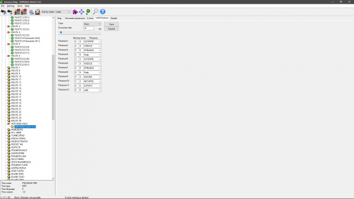Click the Expand button
This screenshot has height=199, width=354.
point(112,29)
